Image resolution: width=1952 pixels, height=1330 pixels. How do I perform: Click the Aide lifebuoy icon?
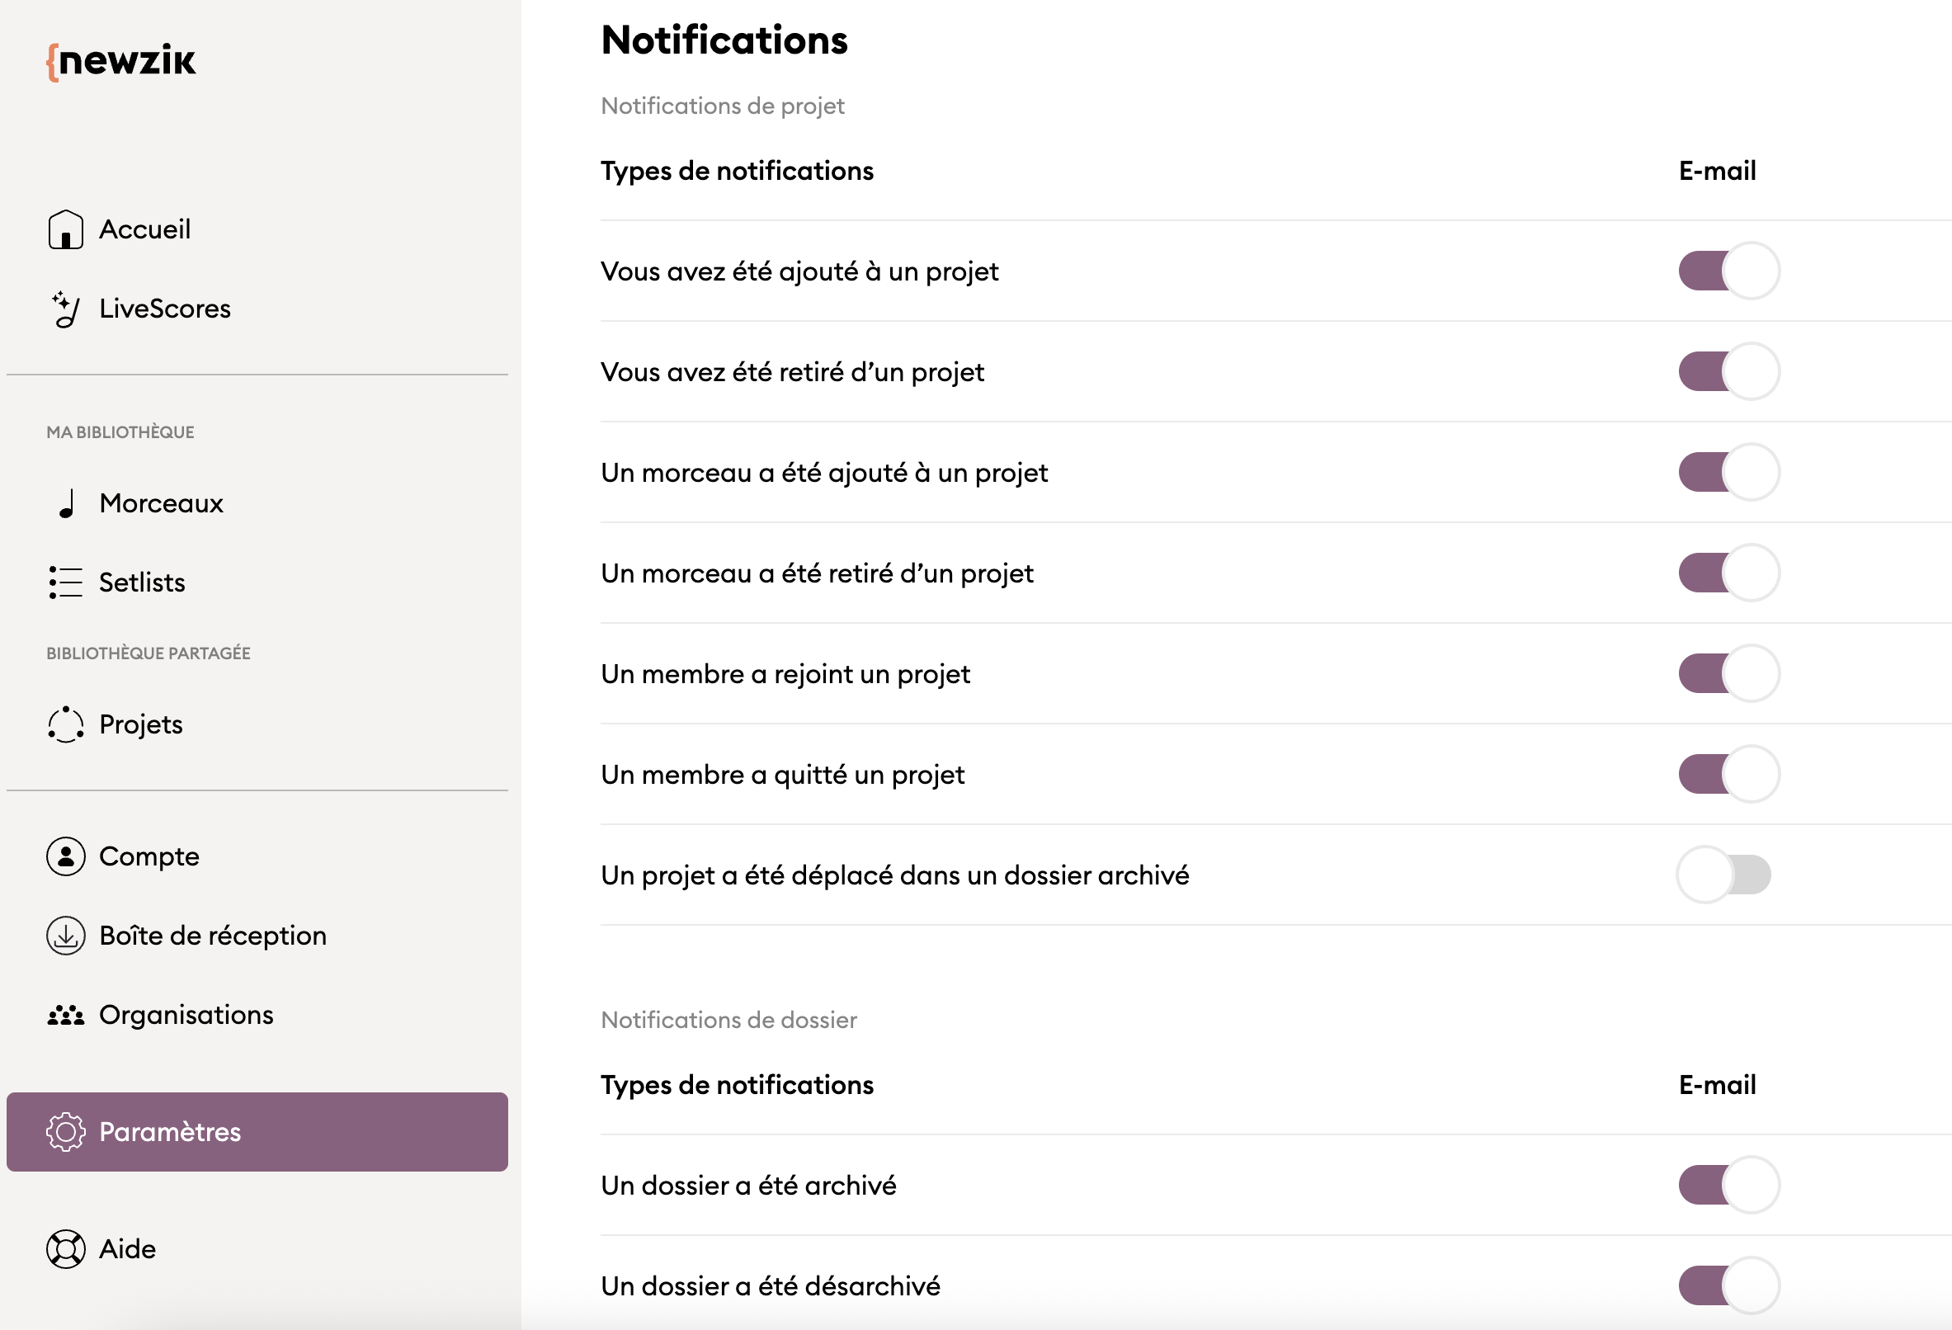point(65,1248)
